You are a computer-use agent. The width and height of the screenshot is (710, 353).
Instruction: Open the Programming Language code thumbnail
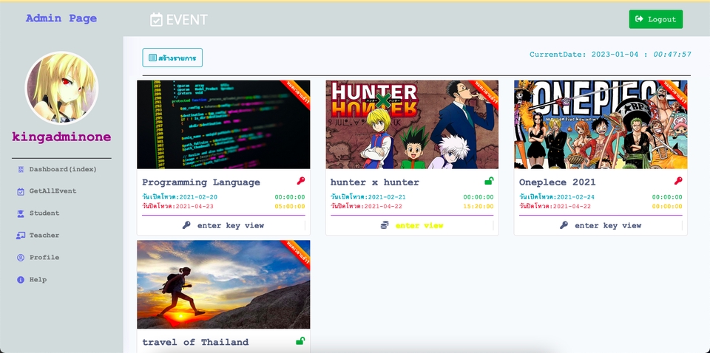click(223, 125)
